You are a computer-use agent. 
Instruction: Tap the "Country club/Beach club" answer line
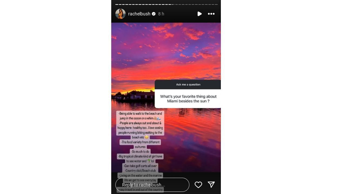tap(140, 171)
